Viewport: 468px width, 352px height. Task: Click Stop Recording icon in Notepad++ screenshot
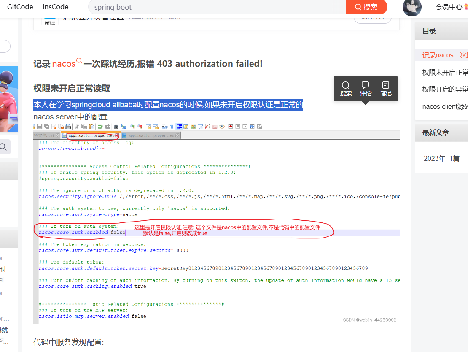pyautogui.click(x=238, y=126)
